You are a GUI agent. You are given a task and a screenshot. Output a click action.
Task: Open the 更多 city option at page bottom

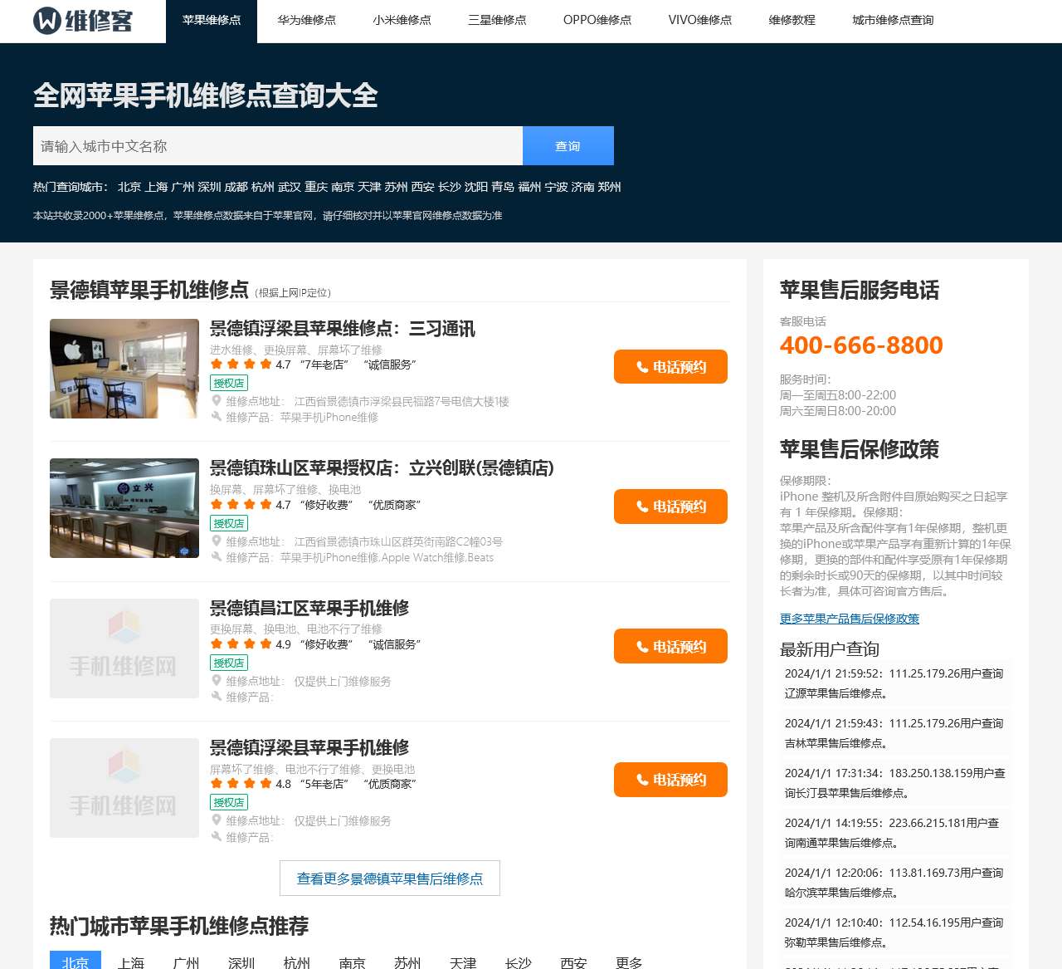(629, 962)
